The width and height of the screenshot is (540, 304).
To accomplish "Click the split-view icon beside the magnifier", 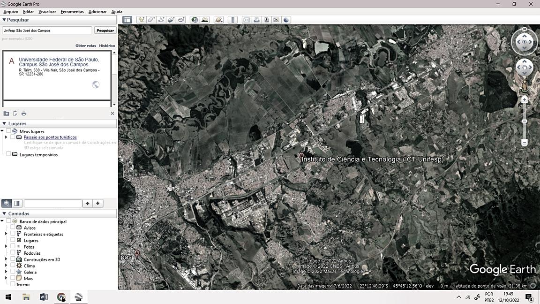I will coord(16,203).
